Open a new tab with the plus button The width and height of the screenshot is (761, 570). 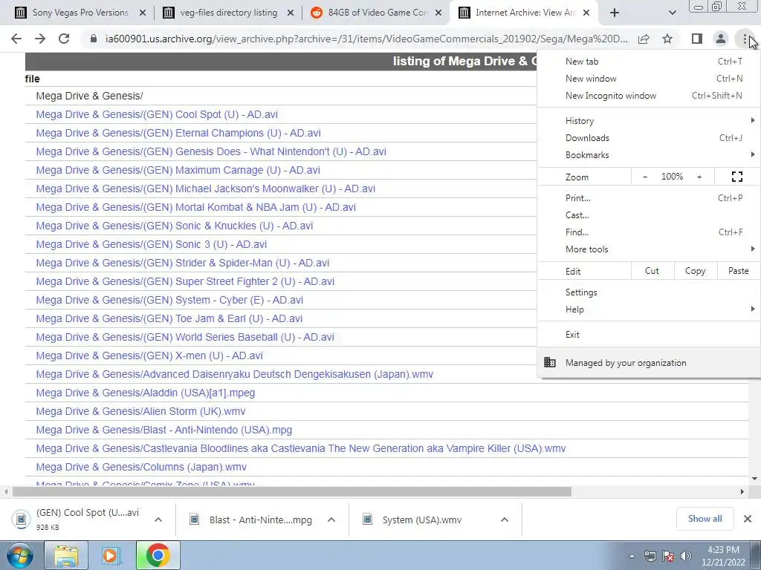(615, 13)
